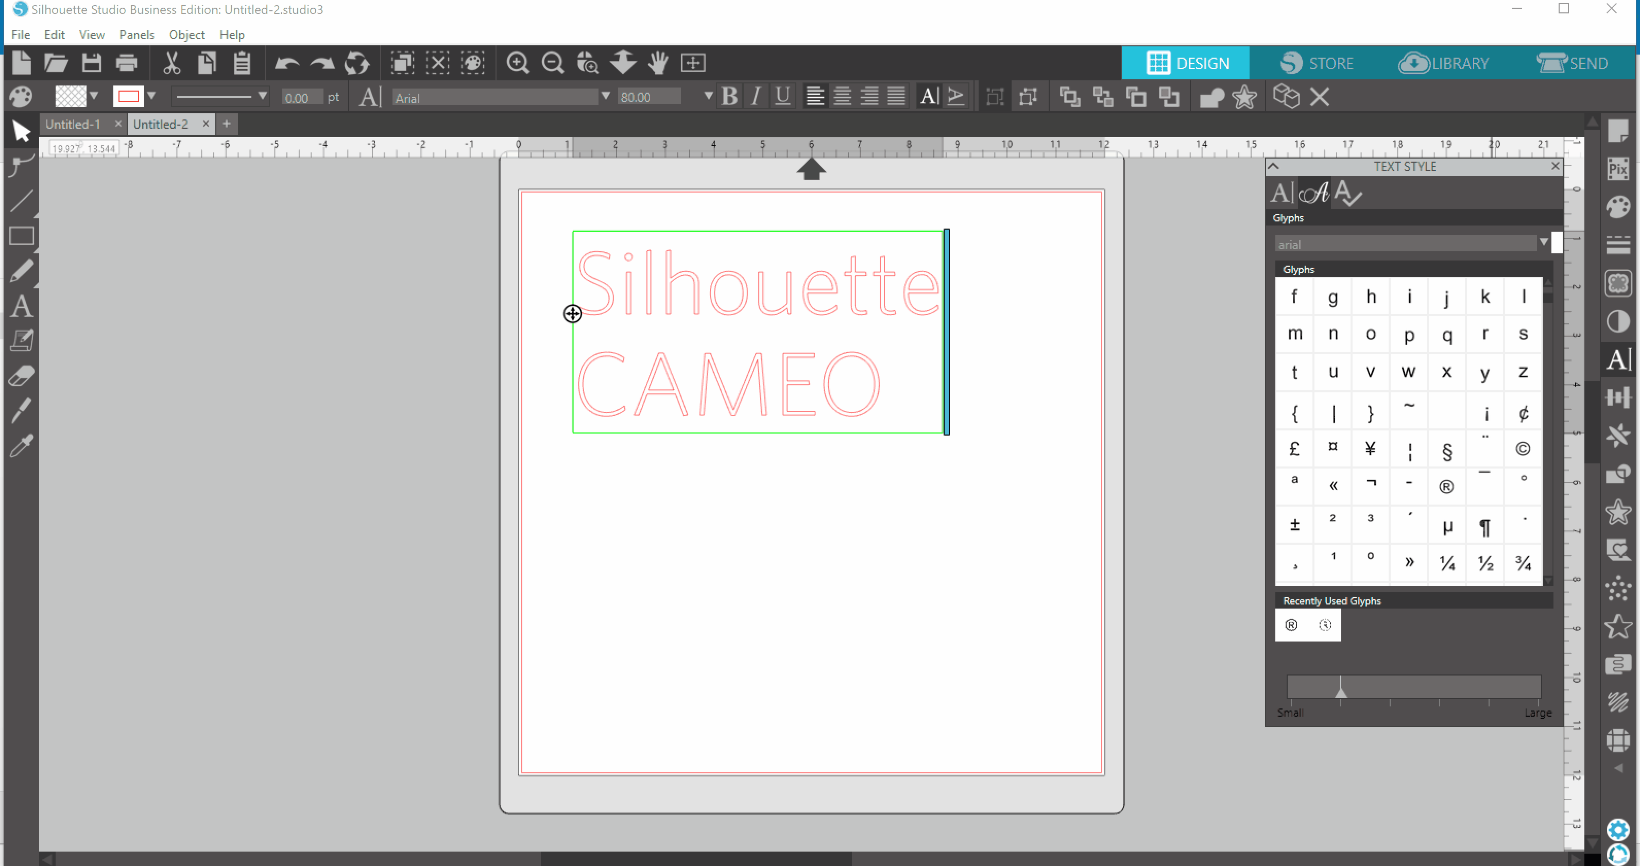1640x866 pixels.
Task: Collapse the Text Style panel
Action: pyautogui.click(x=1273, y=166)
